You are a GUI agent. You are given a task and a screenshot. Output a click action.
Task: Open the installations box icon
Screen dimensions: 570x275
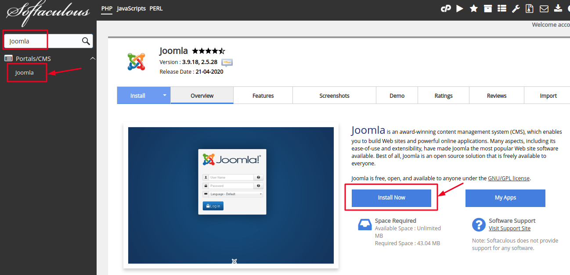(x=488, y=8)
